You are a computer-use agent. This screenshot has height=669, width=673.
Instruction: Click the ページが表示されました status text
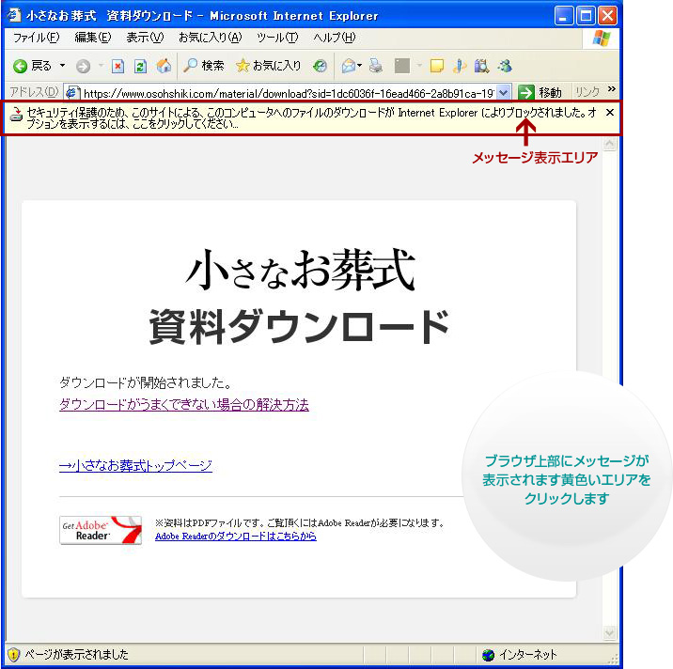[76, 654]
